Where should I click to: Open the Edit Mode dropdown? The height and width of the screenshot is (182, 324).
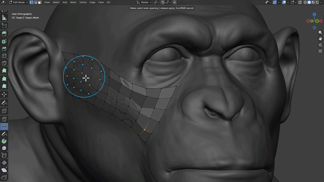tap(18, 2)
